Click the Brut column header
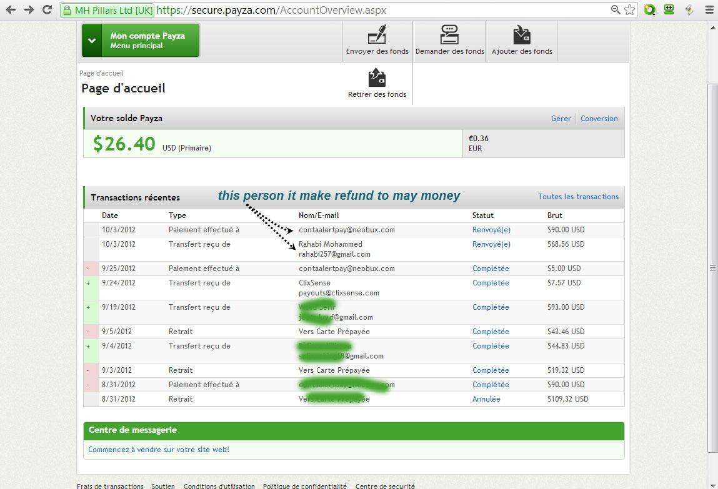Screen dimensions: 718x489 point(554,215)
